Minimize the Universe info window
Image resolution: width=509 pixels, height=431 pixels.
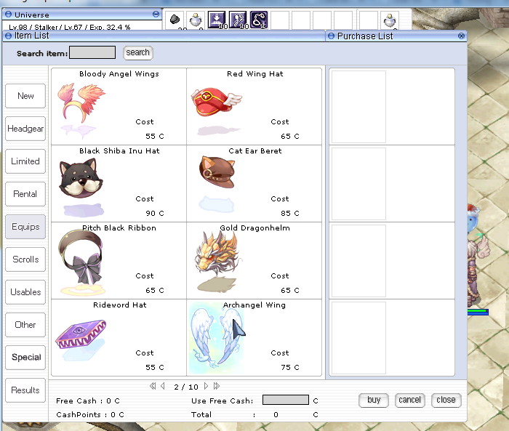click(156, 14)
